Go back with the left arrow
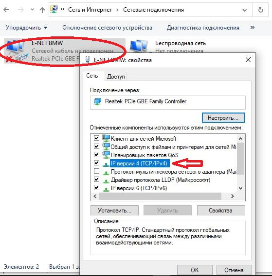 [x=6, y=10]
